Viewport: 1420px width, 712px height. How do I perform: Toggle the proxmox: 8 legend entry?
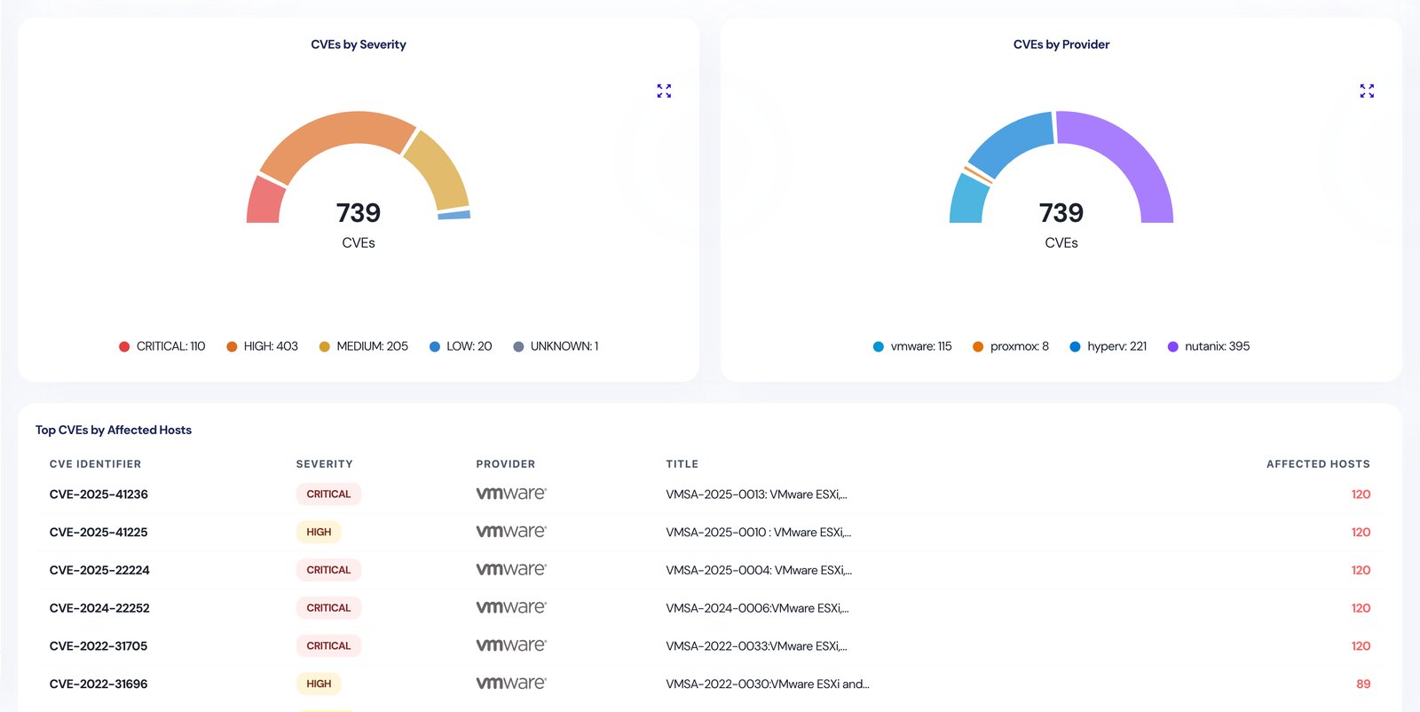coord(1011,346)
